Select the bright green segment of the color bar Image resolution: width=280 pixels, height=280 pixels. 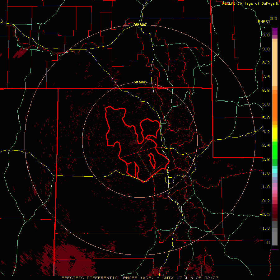tap(275, 150)
